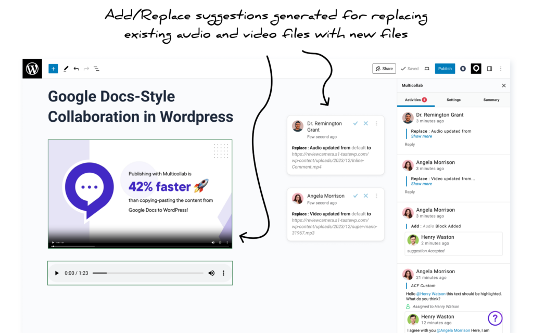
Task: Publish the post
Action: pos(445,69)
